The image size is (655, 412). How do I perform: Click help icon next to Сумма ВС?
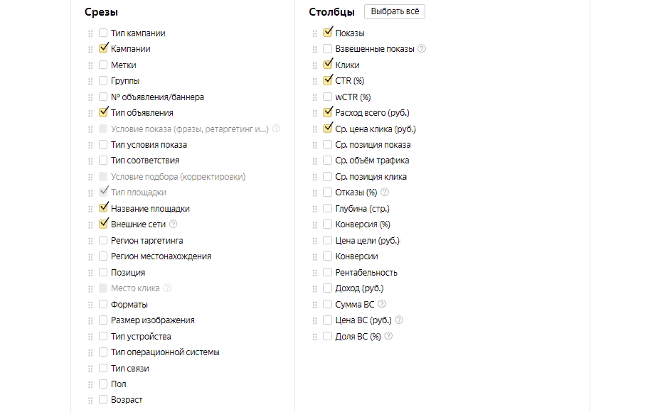point(382,304)
